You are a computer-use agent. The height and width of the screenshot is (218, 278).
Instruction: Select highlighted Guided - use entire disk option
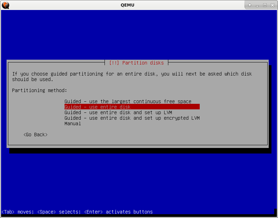(x=132, y=107)
